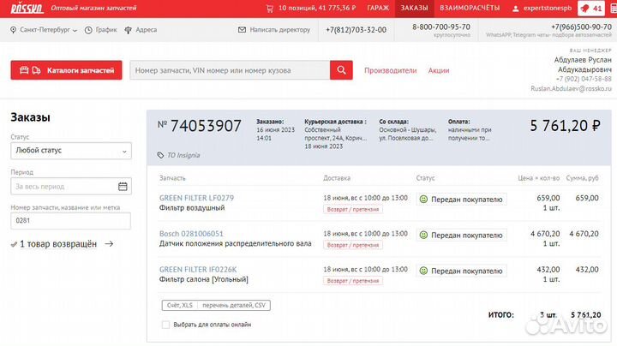
Task: Click the TO Insignia label text
Action: (x=183, y=155)
